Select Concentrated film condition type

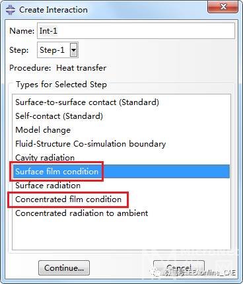[x=68, y=199]
